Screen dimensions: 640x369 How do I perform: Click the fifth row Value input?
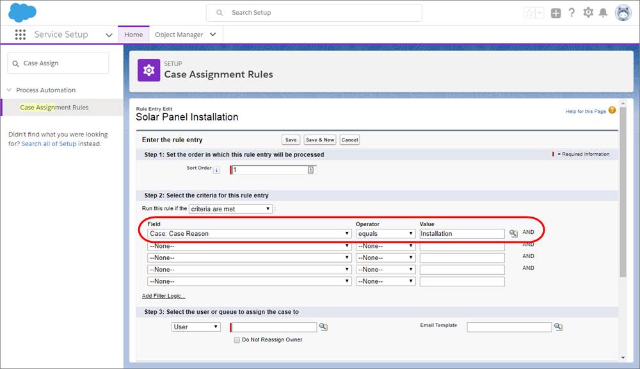[x=462, y=281]
